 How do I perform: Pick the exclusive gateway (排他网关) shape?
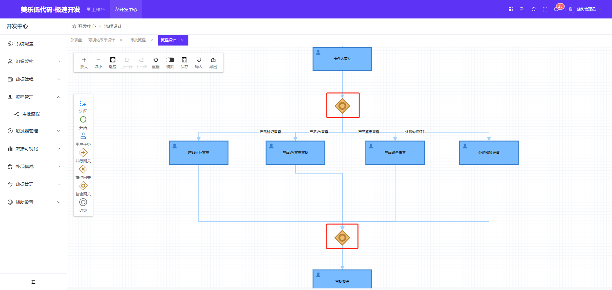point(83,169)
